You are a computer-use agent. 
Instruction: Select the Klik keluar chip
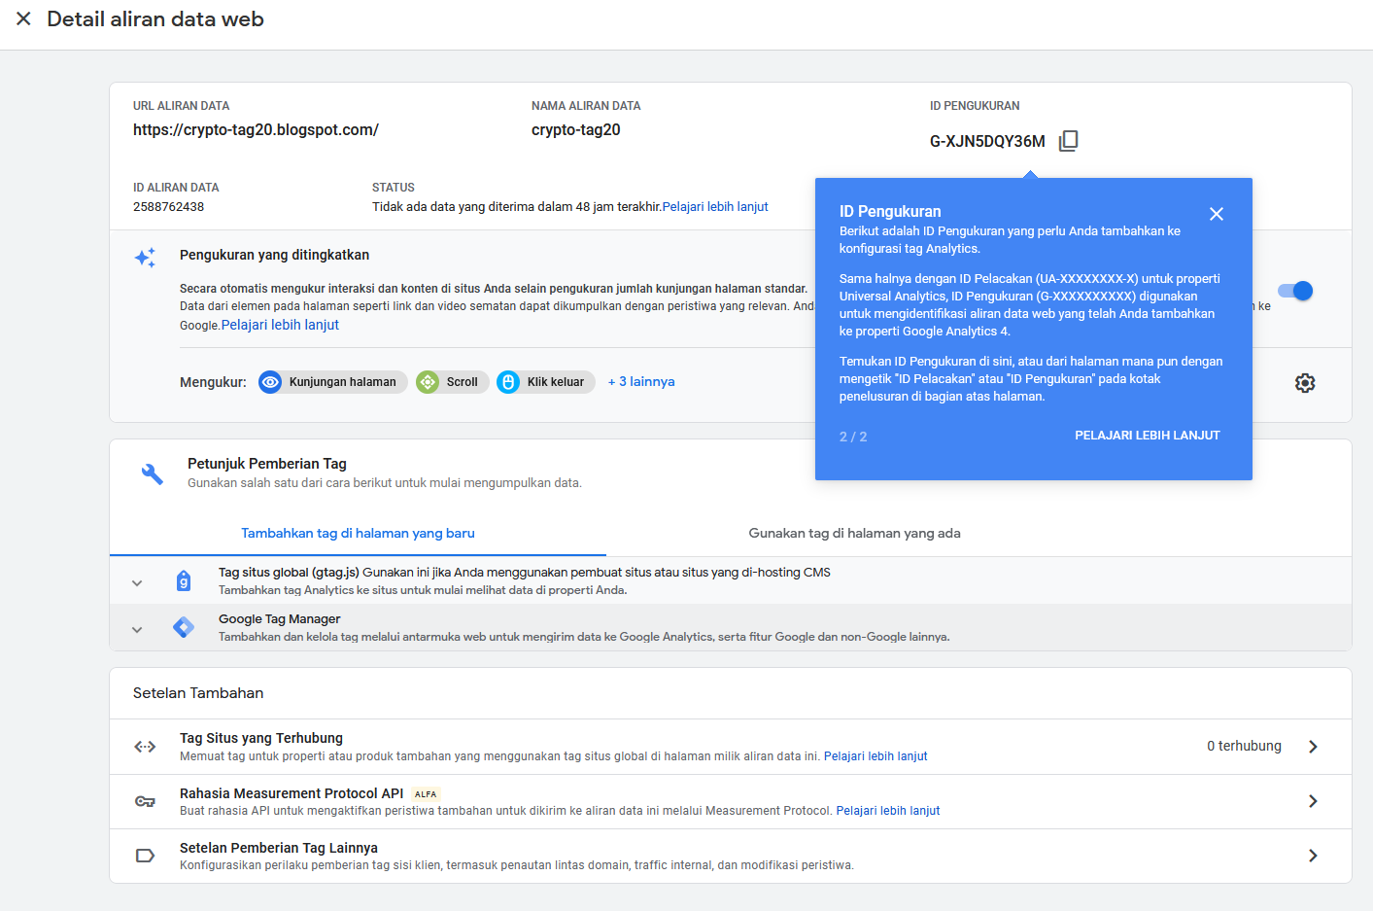545,382
